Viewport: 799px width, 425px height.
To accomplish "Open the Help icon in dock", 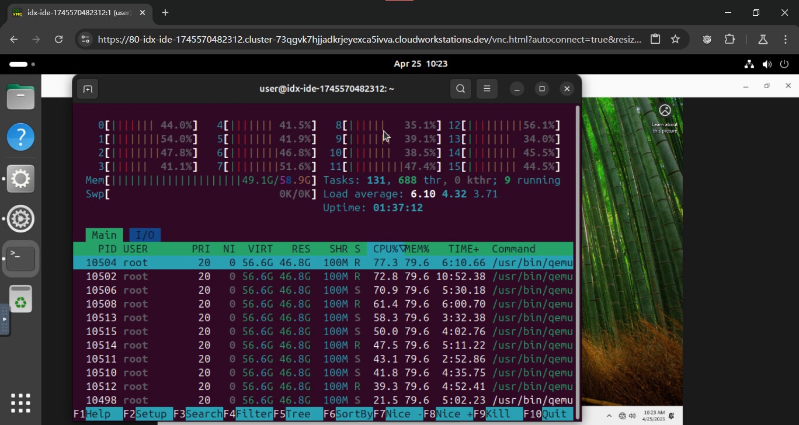I will (20, 137).
